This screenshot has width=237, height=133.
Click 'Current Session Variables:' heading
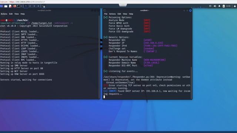tap(125, 57)
